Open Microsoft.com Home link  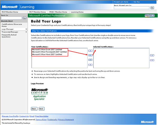(121, 2)
